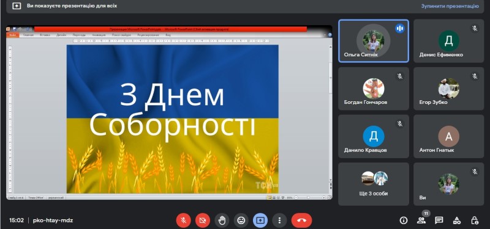Open the emoji reactions button
The image size is (490, 229).
coord(241,220)
